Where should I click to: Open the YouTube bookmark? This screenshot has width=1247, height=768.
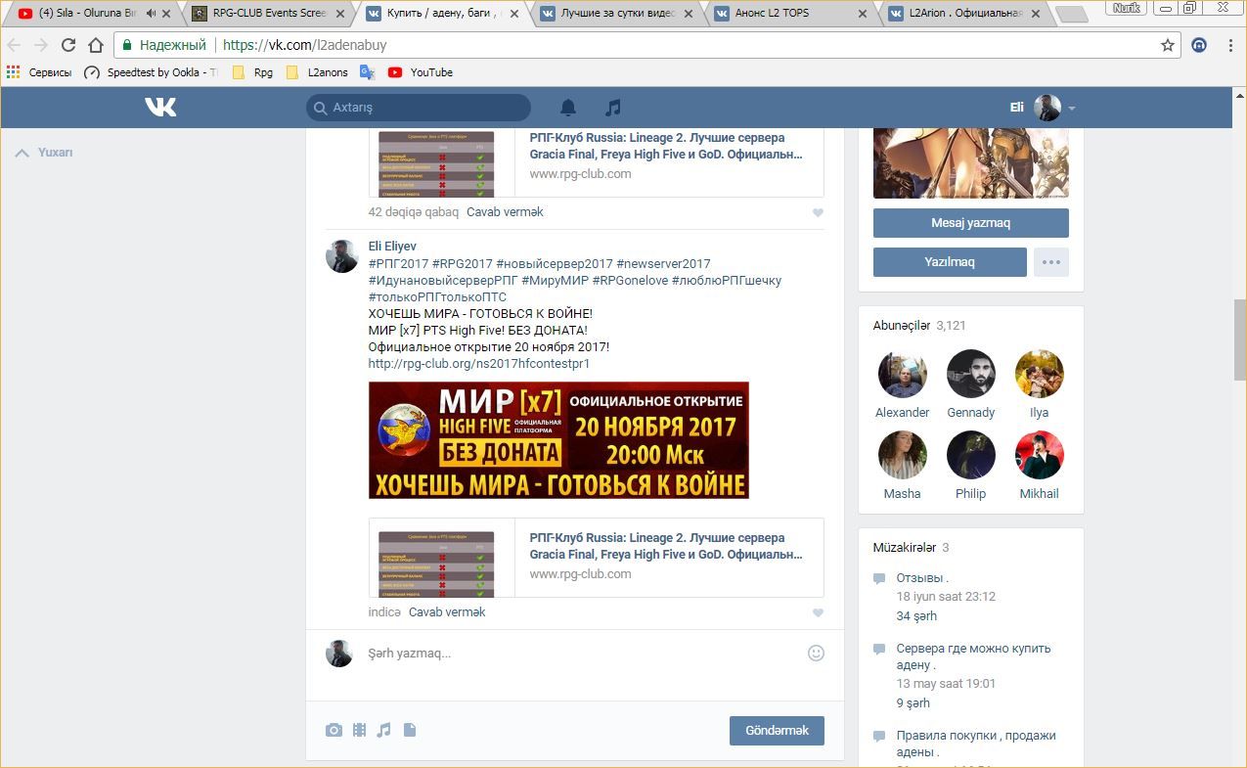[421, 72]
